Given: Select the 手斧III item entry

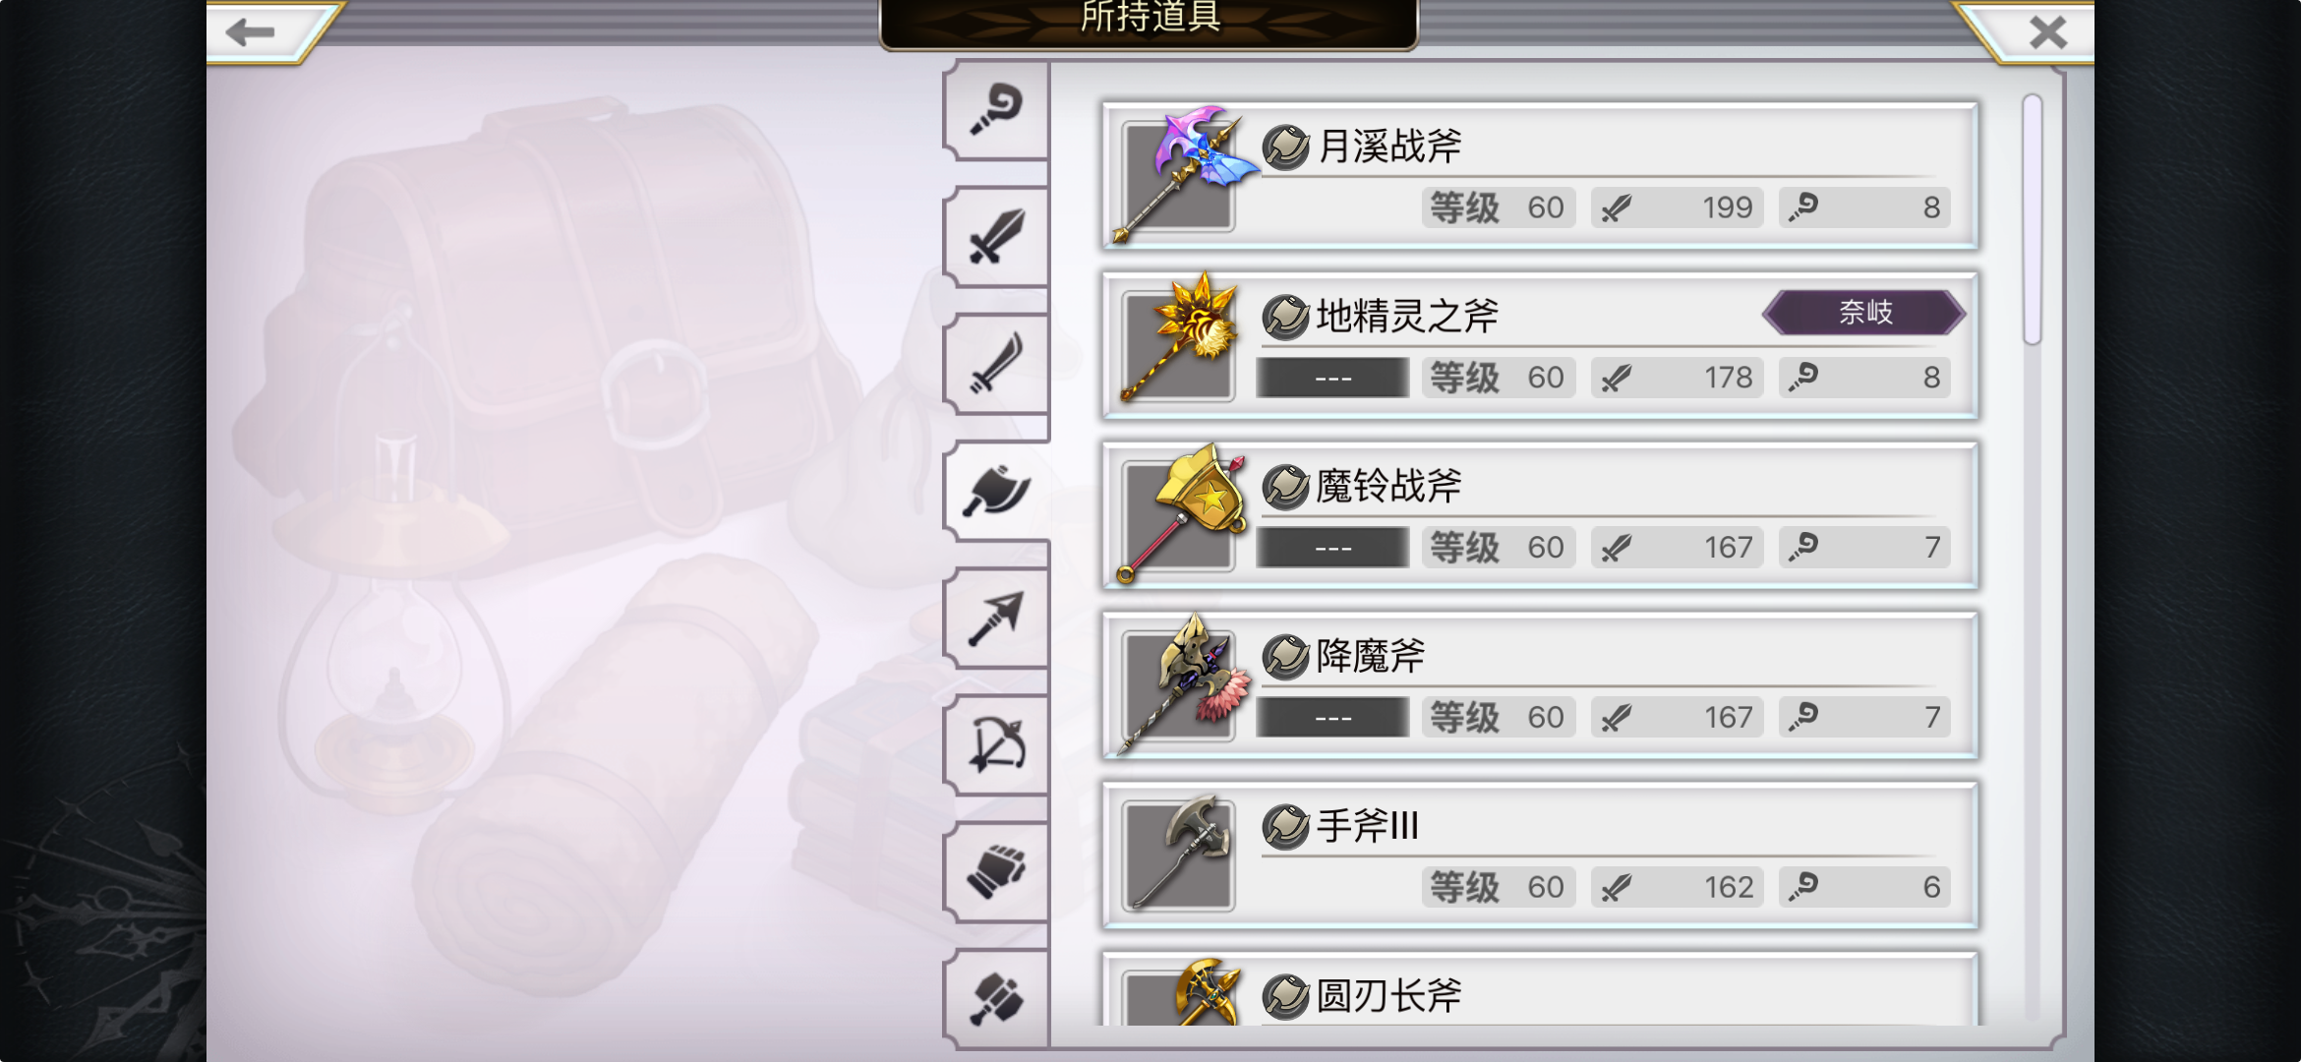Looking at the screenshot, I should pos(1540,855).
